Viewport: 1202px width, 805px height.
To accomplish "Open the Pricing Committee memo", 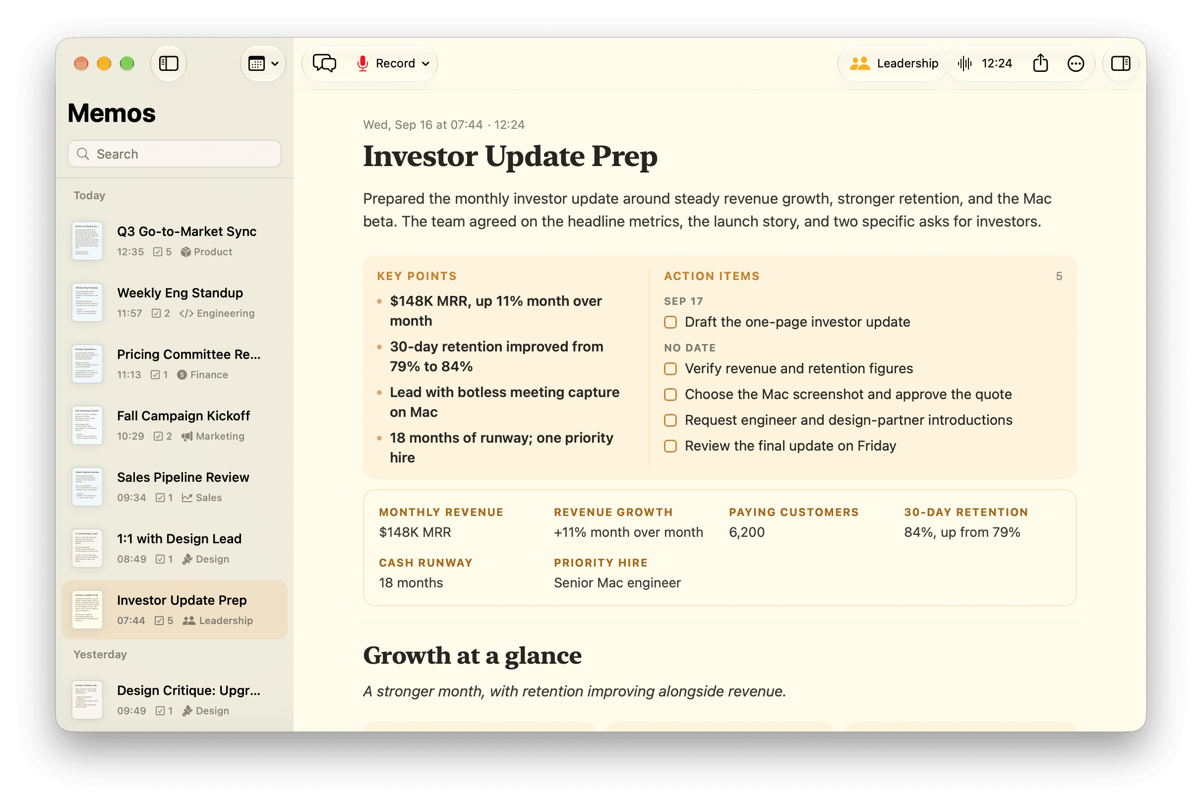I will point(175,364).
